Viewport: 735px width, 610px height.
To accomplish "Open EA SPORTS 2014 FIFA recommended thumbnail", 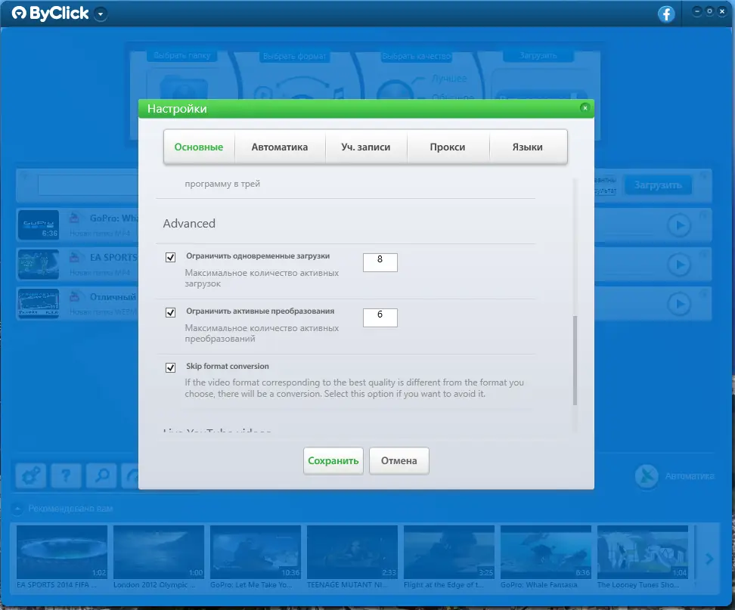I will [x=62, y=552].
